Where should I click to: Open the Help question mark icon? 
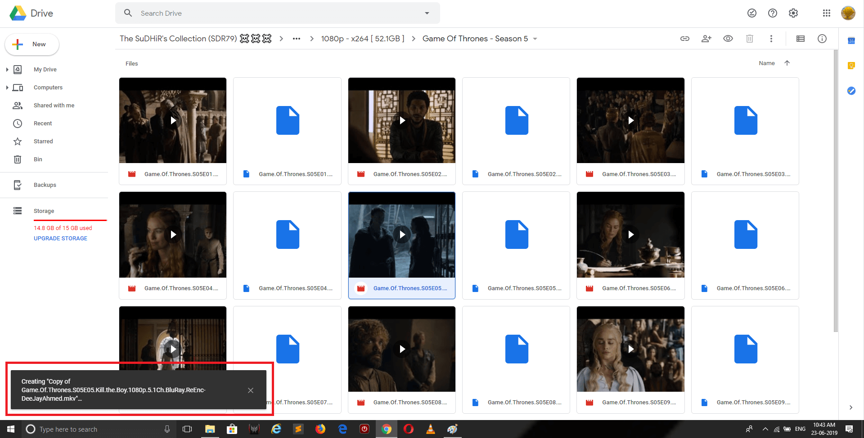point(773,13)
